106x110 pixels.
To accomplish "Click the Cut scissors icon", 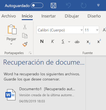I will point(25,27).
